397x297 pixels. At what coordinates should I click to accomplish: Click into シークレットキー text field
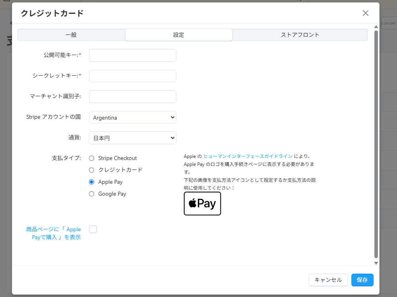(132, 76)
